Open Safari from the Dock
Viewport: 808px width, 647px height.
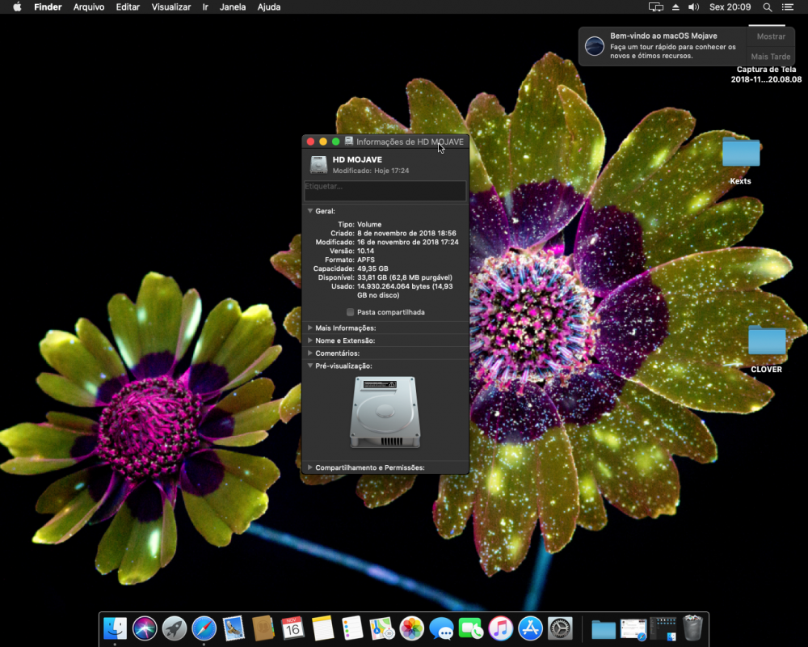click(204, 628)
